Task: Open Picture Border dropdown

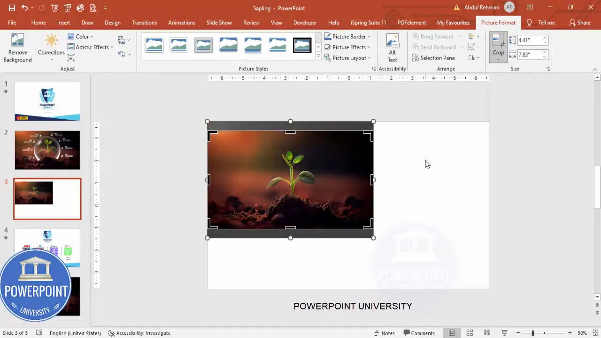Action: point(347,37)
